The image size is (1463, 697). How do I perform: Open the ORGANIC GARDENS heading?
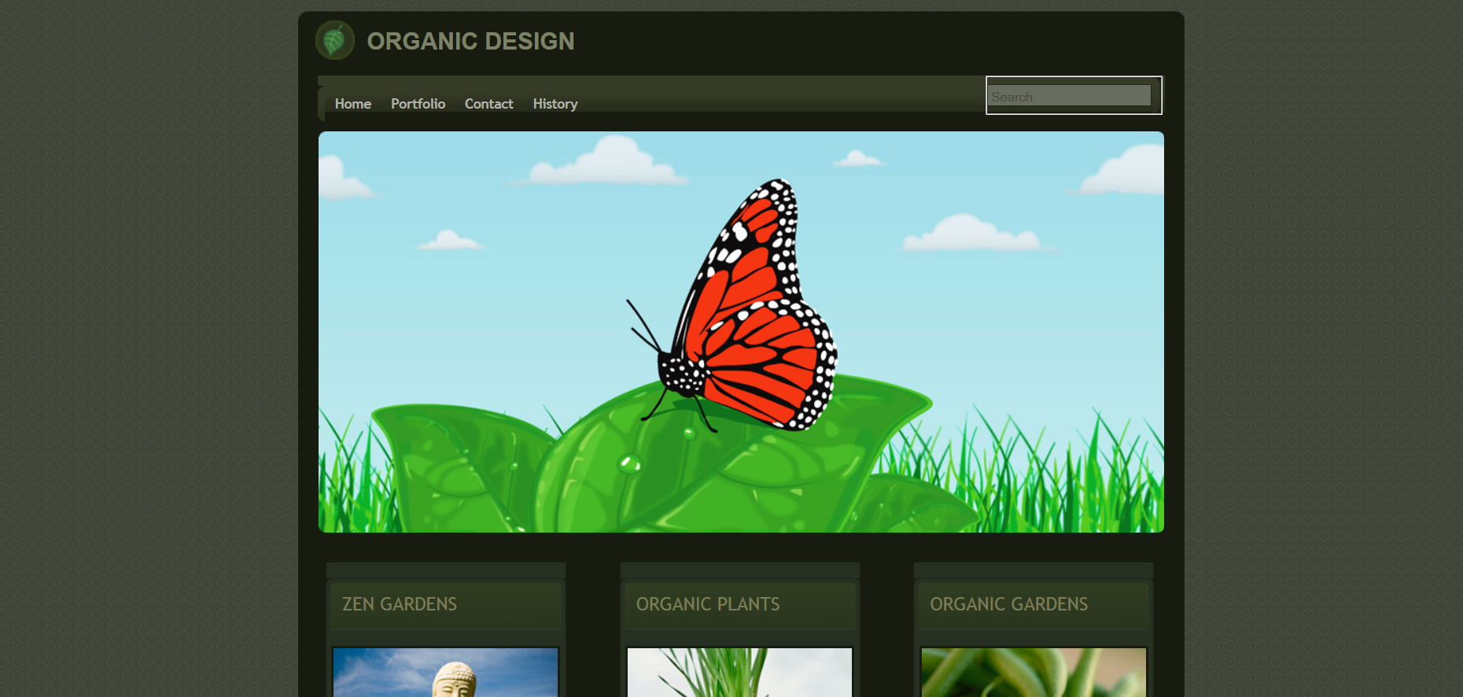click(x=1008, y=604)
